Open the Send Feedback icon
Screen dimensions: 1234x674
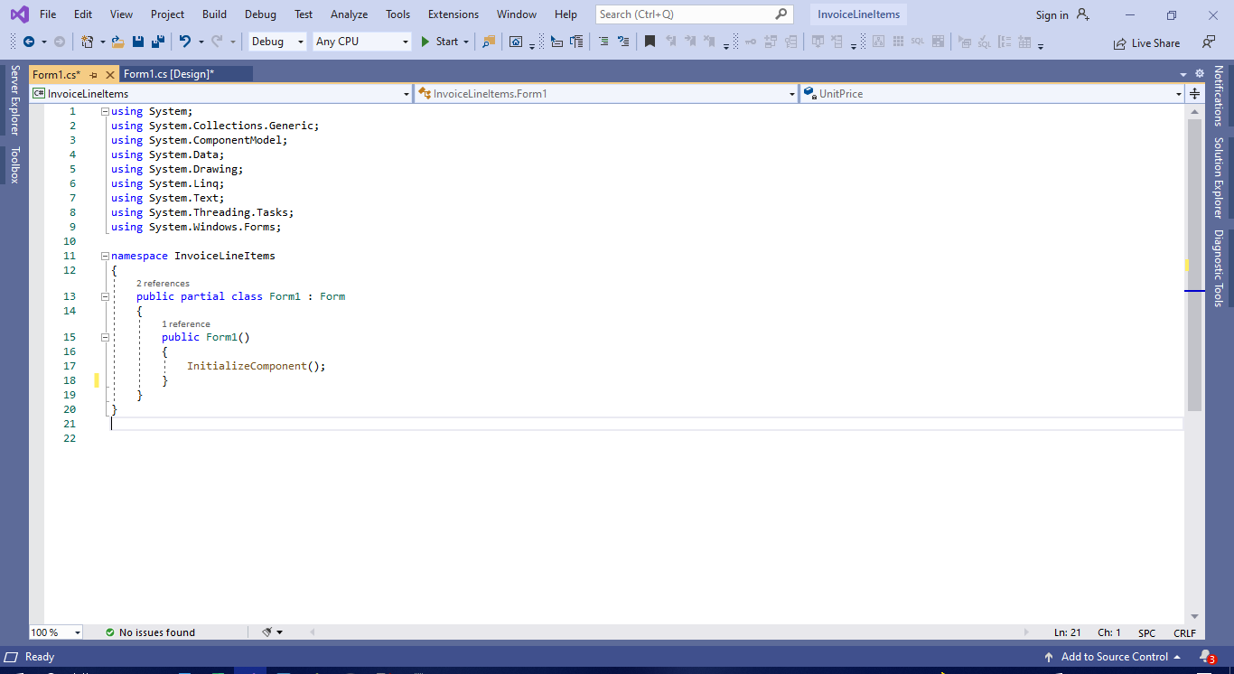point(1208,42)
